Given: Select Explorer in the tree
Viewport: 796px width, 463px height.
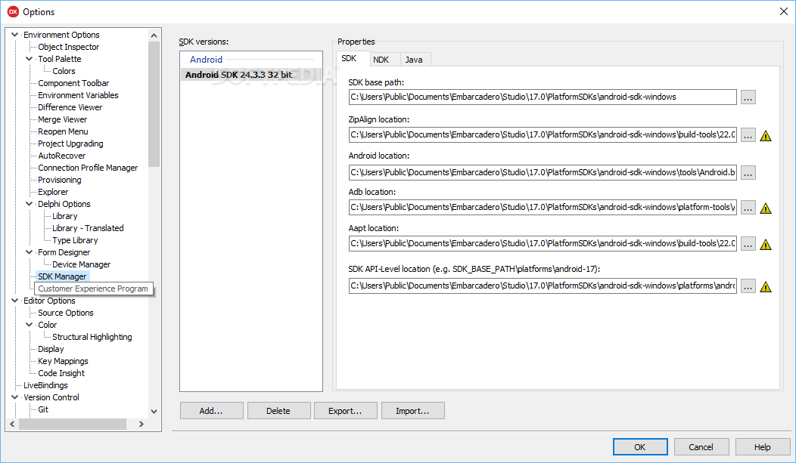Looking at the screenshot, I should click(x=53, y=192).
